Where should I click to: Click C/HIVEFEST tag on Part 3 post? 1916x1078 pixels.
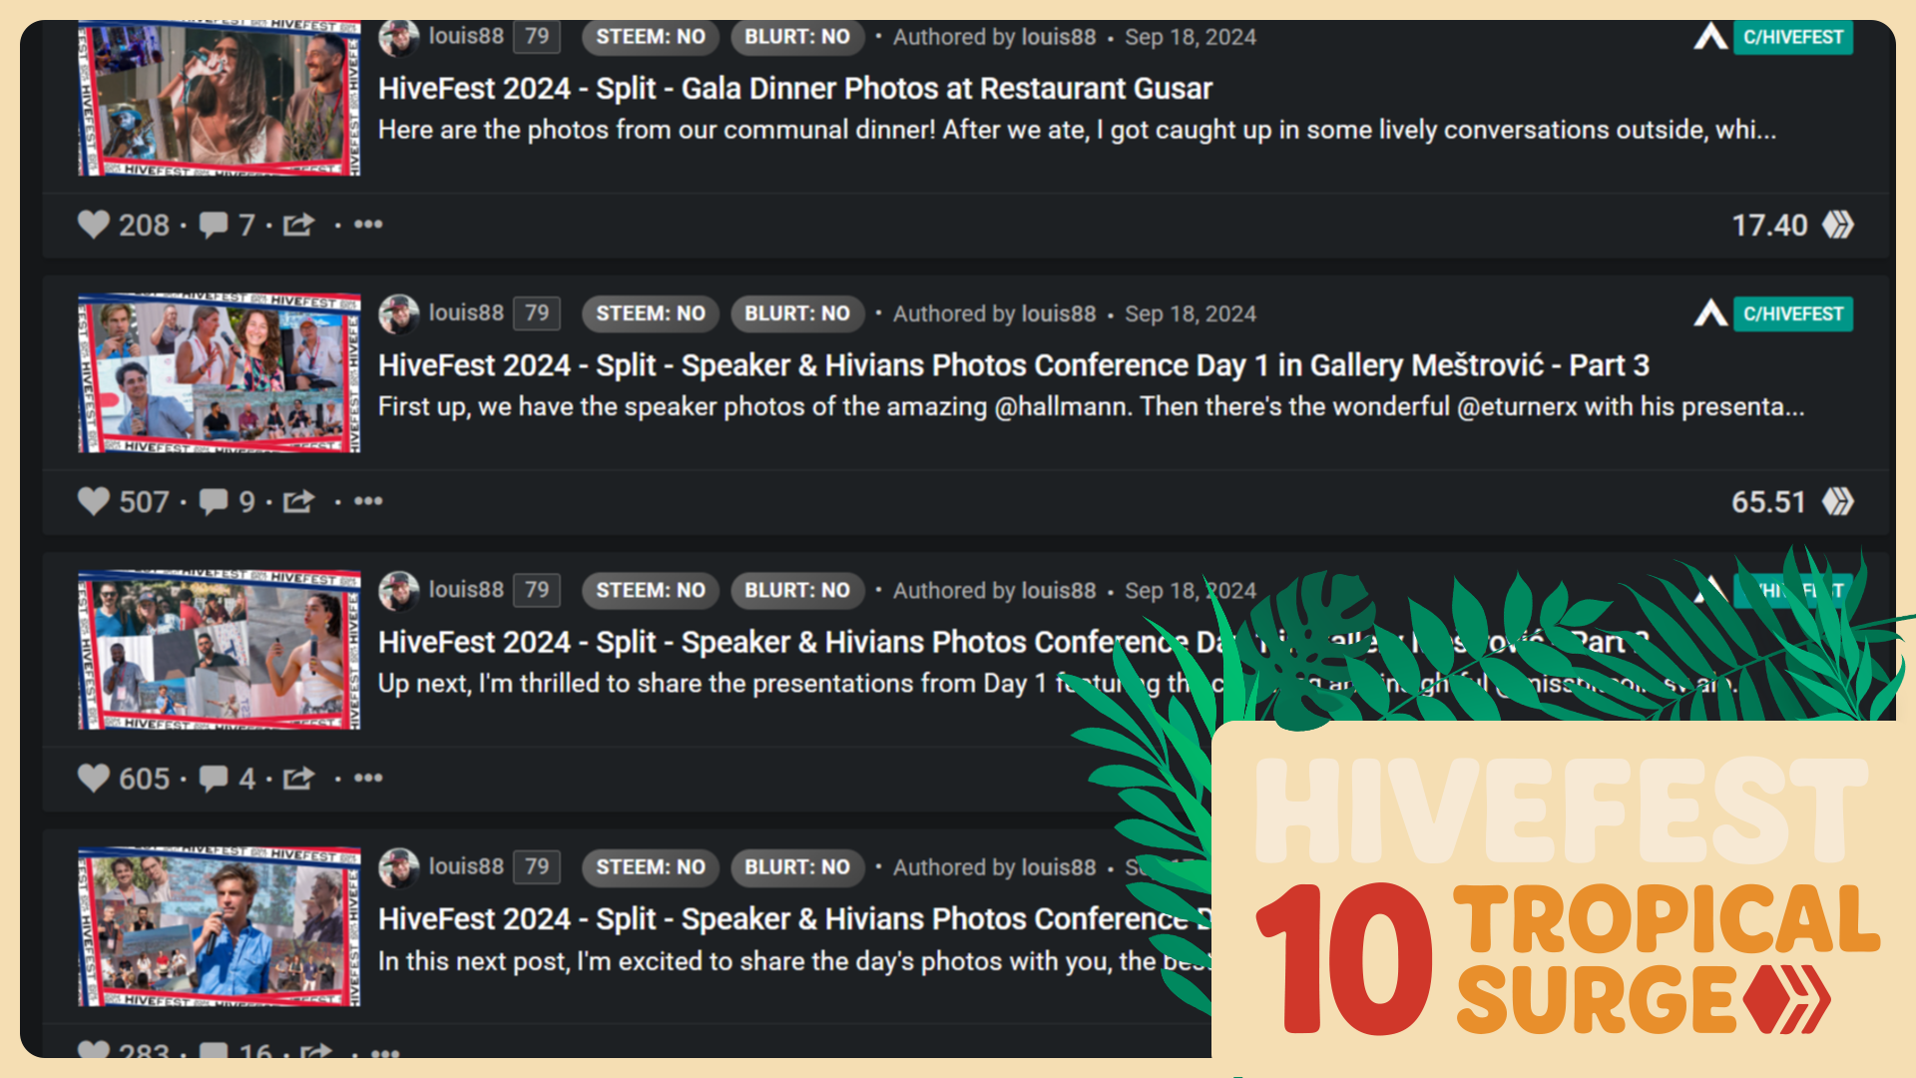coord(1792,313)
